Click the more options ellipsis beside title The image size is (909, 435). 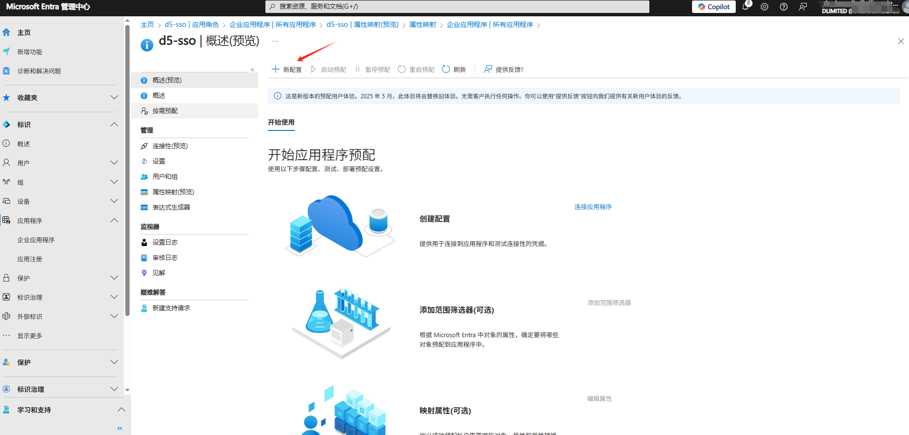click(275, 41)
